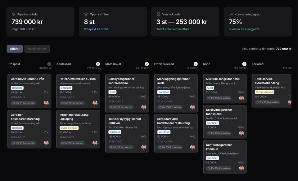Click the count badge on the Kontaktad column
298x181 pixels.
click(x=98, y=64)
